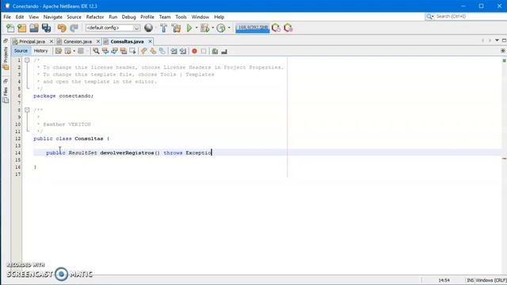Click the Save All toolbar icon
Image resolution: width=507 pixels, height=285 pixels.
pyautogui.click(x=46, y=28)
